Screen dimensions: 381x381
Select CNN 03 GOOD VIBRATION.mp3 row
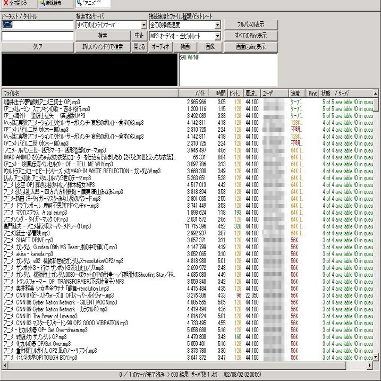tap(188, 323)
